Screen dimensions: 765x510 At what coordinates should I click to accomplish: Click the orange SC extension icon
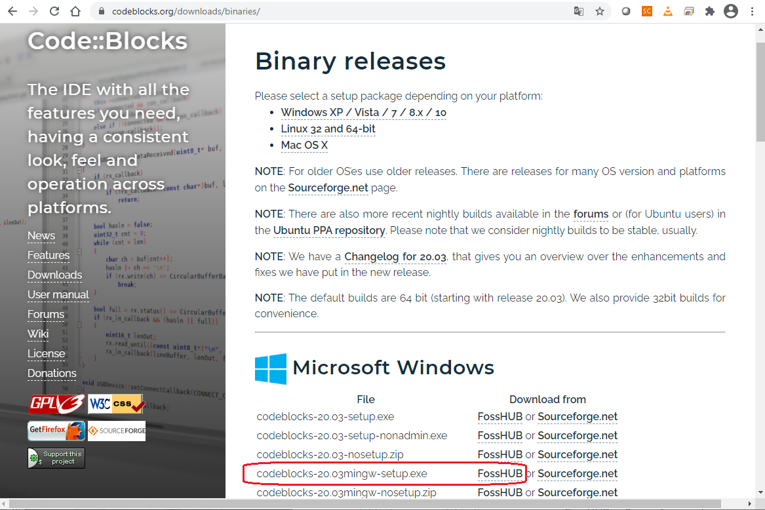coord(647,11)
